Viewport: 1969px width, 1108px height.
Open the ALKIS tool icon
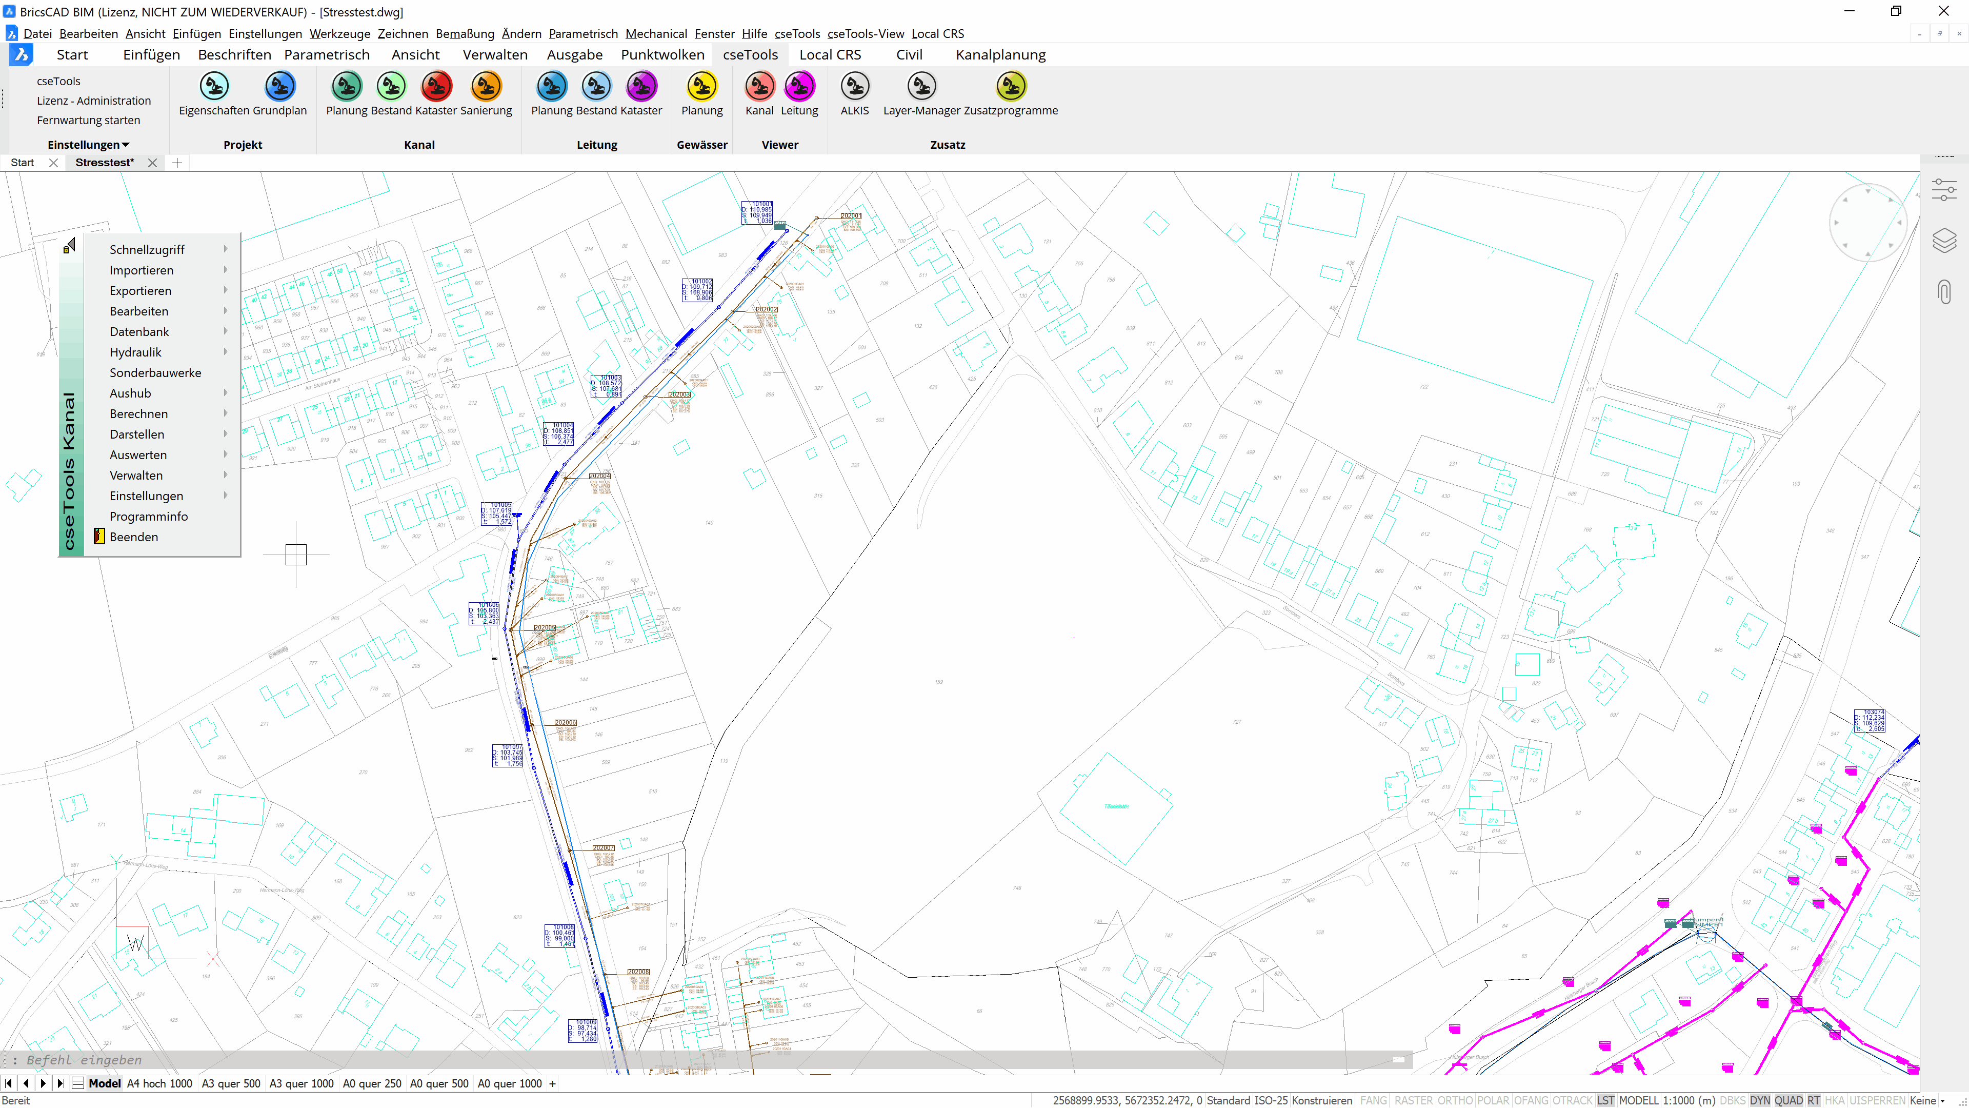[x=855, y=86]
